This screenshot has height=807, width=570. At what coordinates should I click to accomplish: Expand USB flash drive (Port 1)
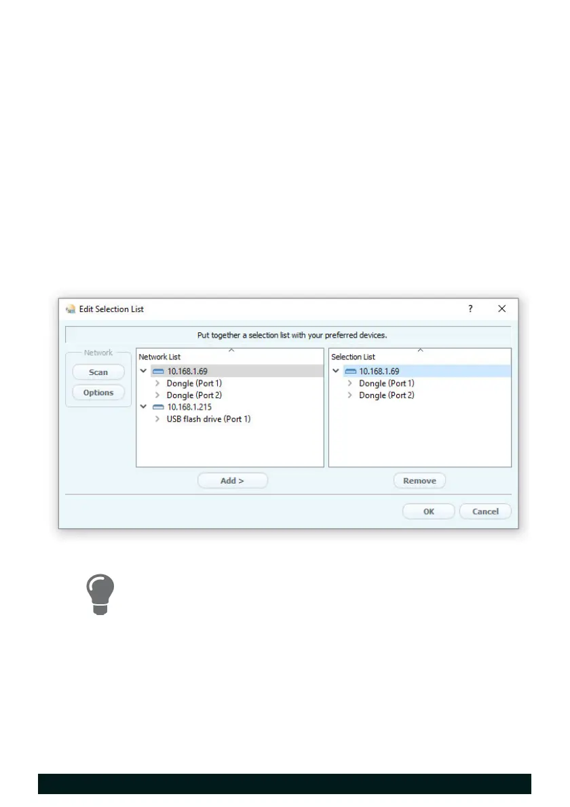pyautogui.click(x=157, y=419)
